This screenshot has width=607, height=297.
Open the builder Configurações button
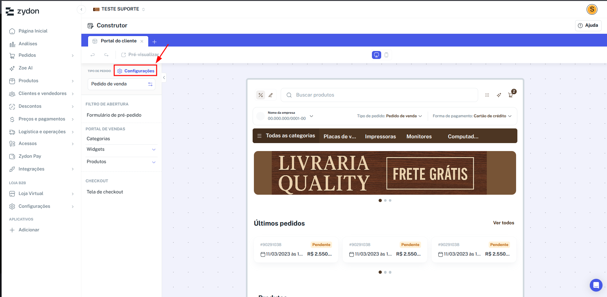(x=136, y=71)
